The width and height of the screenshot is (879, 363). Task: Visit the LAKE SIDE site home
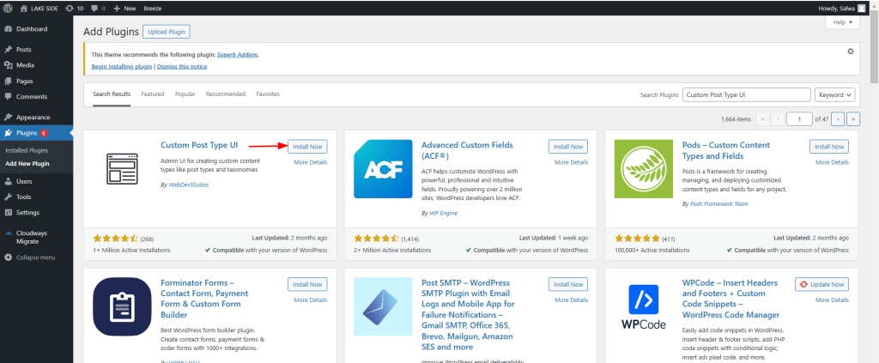tap(40, 9)
